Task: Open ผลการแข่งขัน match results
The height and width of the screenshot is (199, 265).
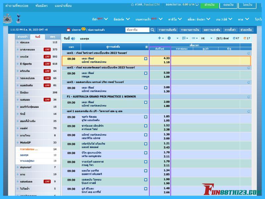Action: tap(212, 30)
